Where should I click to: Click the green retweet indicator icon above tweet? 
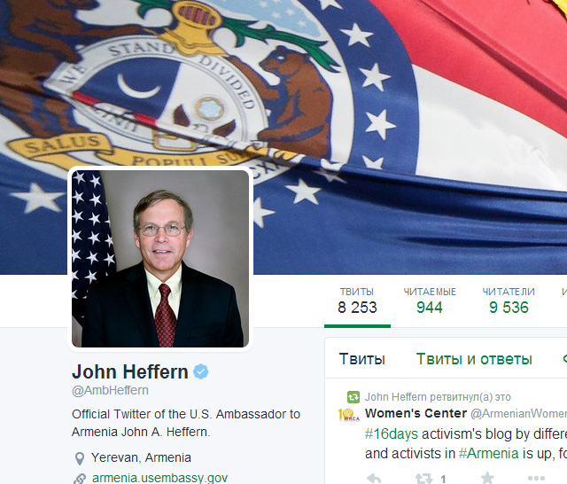[x=353, y=397]
